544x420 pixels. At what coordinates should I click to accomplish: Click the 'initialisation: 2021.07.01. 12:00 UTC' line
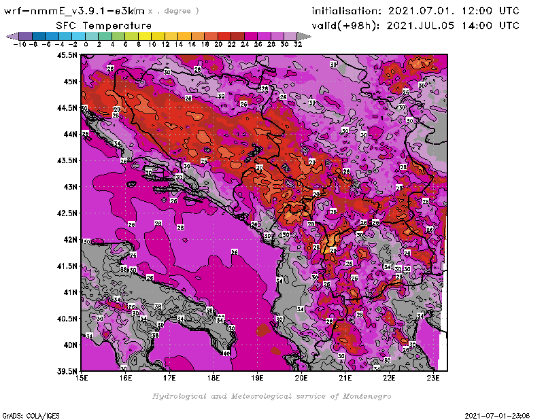click(415, 11)
